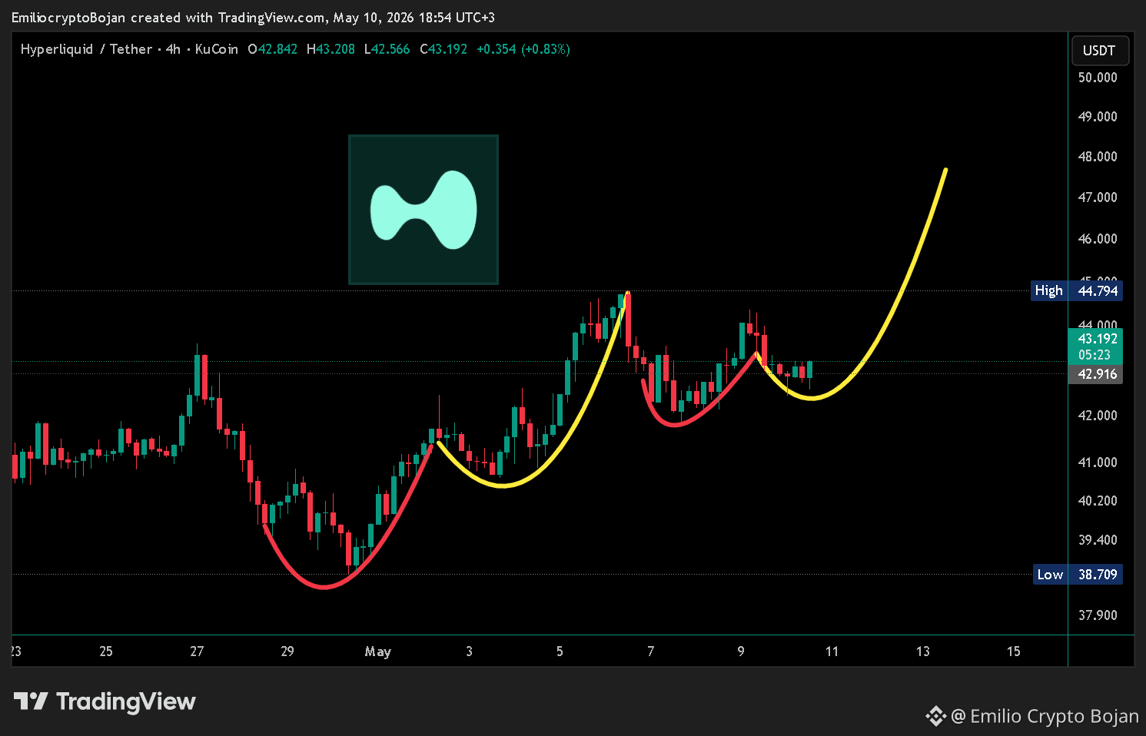Click the 46.000 price axis label
This screenshot has width=1146, height=736.
point(1098,239)
